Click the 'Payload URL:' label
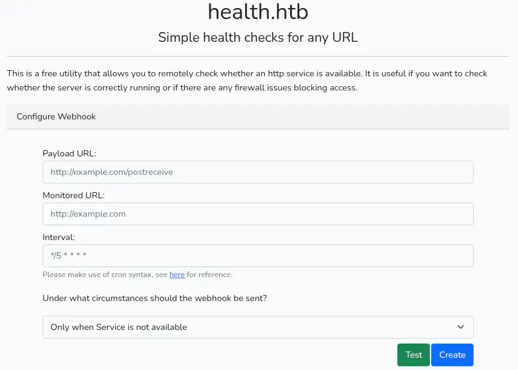 pyautogui.click(x=69, y=153)
